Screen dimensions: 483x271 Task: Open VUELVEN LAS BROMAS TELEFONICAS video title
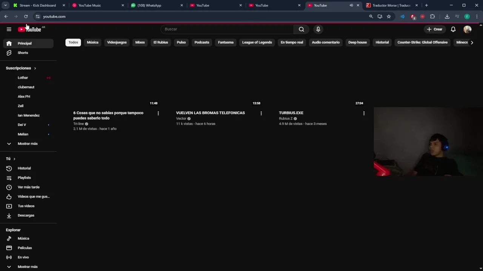210,113
